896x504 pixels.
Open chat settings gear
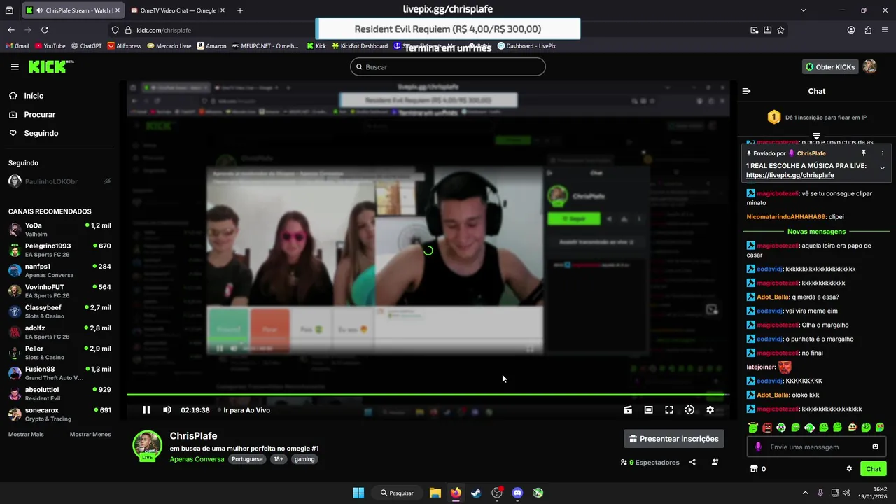tap(849, 469)
